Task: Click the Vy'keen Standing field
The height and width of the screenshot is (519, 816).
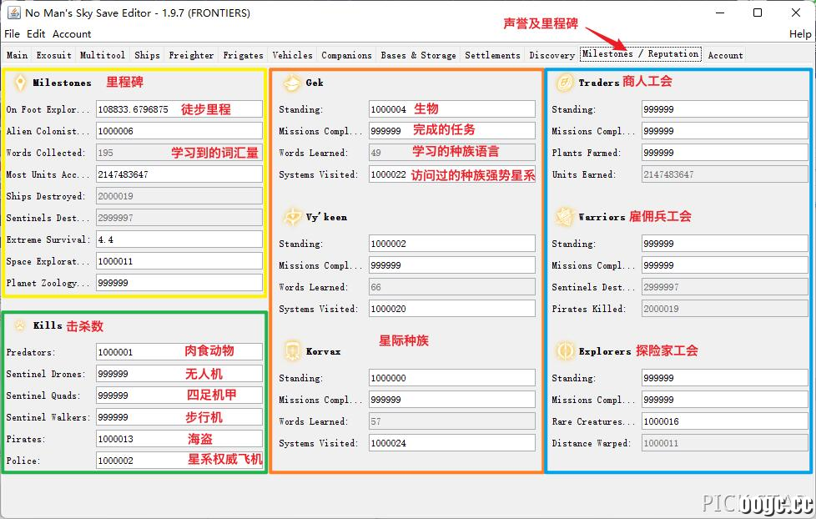Action: coord(451,244)
